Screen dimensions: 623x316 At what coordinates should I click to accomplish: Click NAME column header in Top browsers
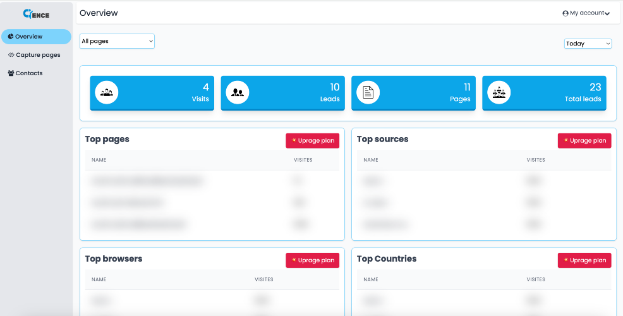coord(99,279)
